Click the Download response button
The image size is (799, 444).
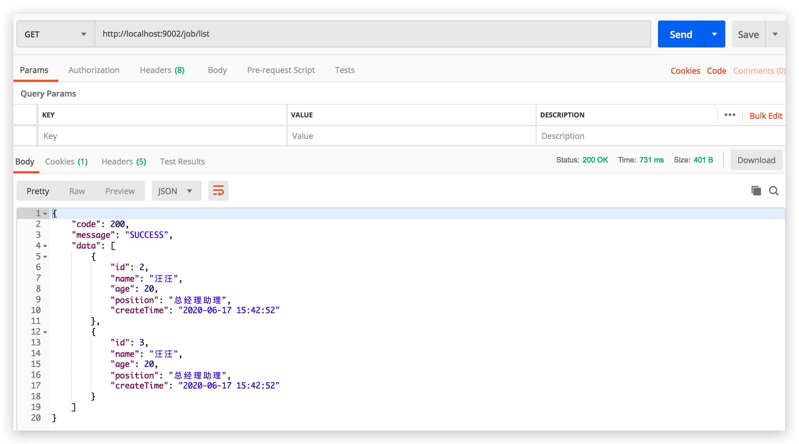tap(756, 160)
